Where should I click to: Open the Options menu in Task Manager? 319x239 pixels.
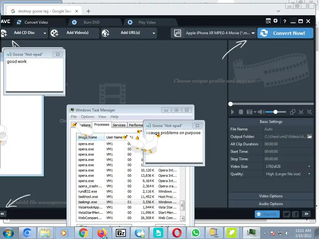(x=88, y=117)
